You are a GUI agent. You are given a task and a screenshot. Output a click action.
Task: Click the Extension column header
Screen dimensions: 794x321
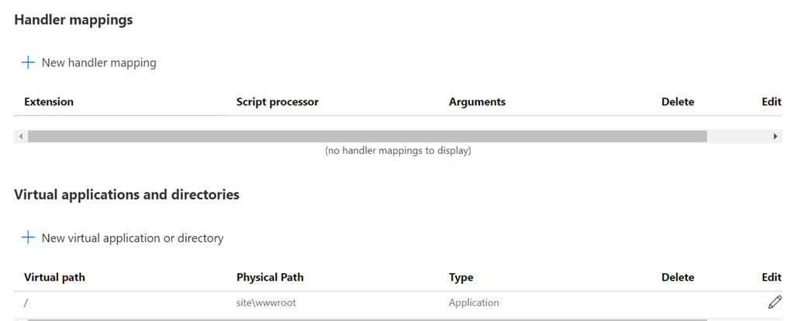[x=49, y=101]
